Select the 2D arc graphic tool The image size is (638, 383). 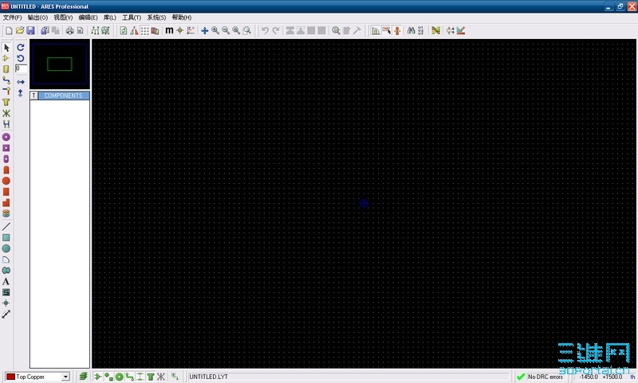6,260
